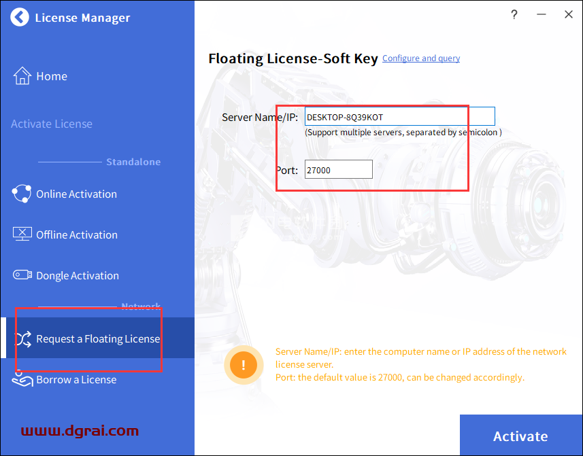The height and width of the screenshot is (456, 583).
Task: Open the Home menu entry
Action: coord(52,76)
